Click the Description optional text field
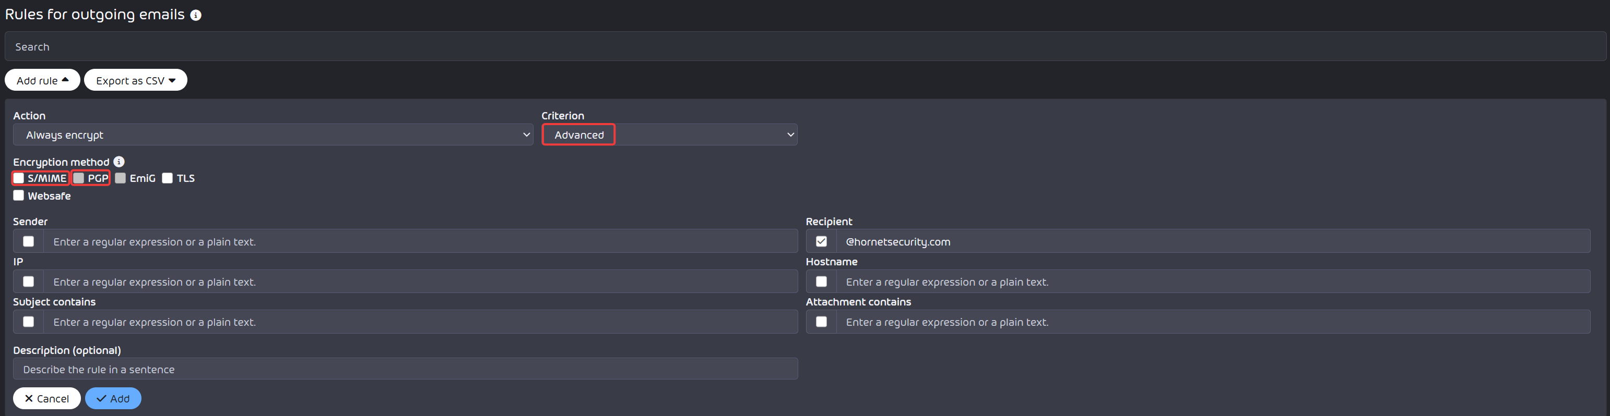The image size is (1610, 416). 406,369
